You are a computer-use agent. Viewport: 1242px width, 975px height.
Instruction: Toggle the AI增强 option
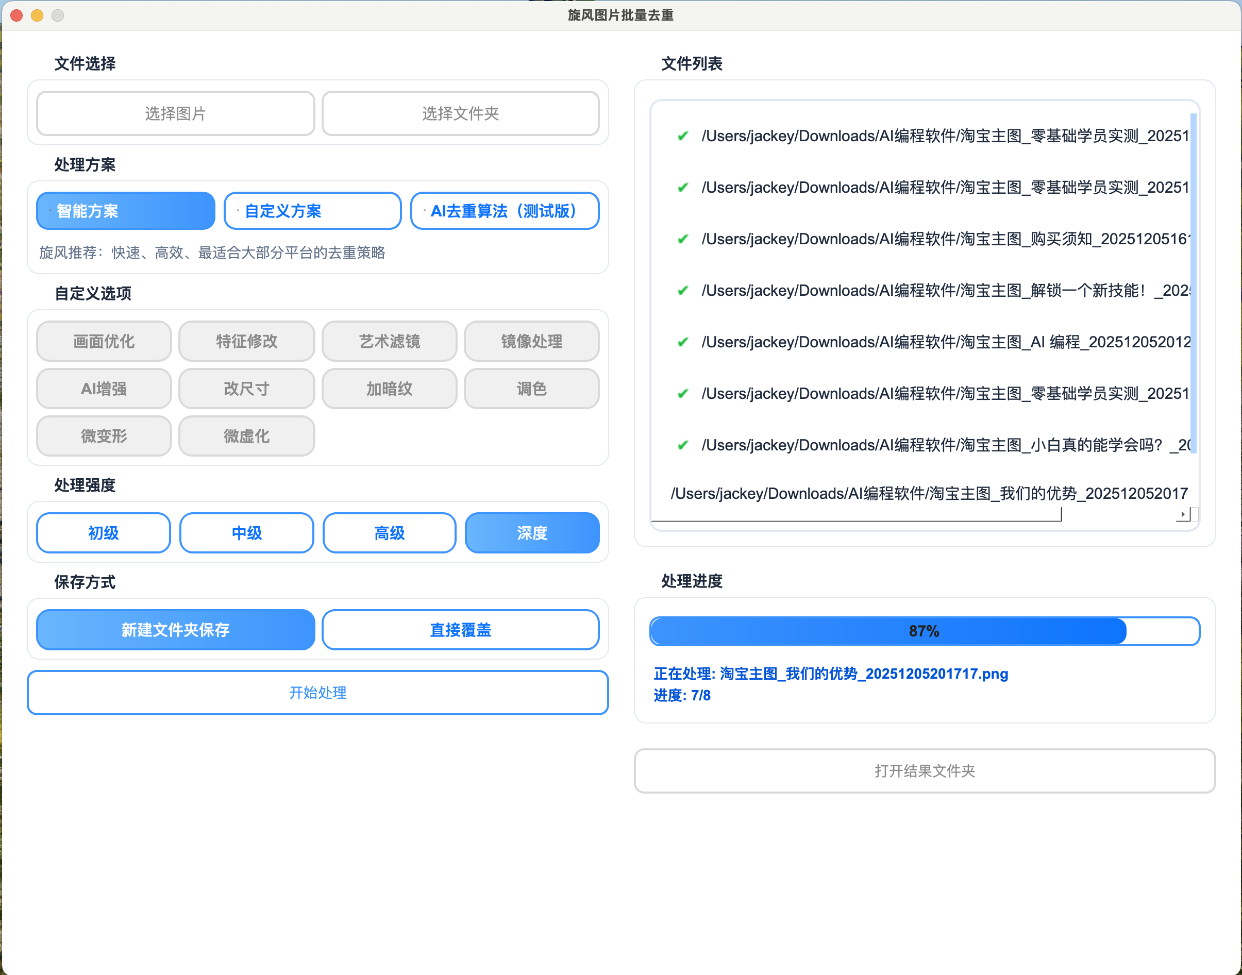[104, 389]
